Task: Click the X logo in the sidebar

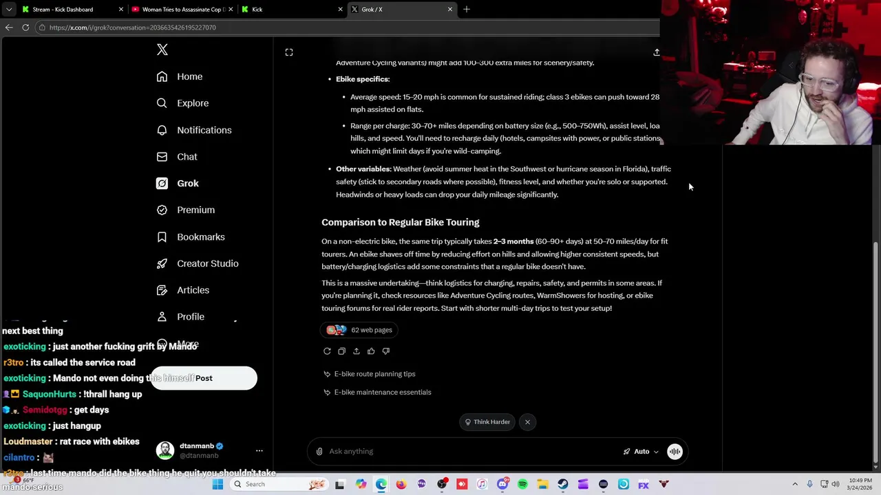Action: pos(162,49)
